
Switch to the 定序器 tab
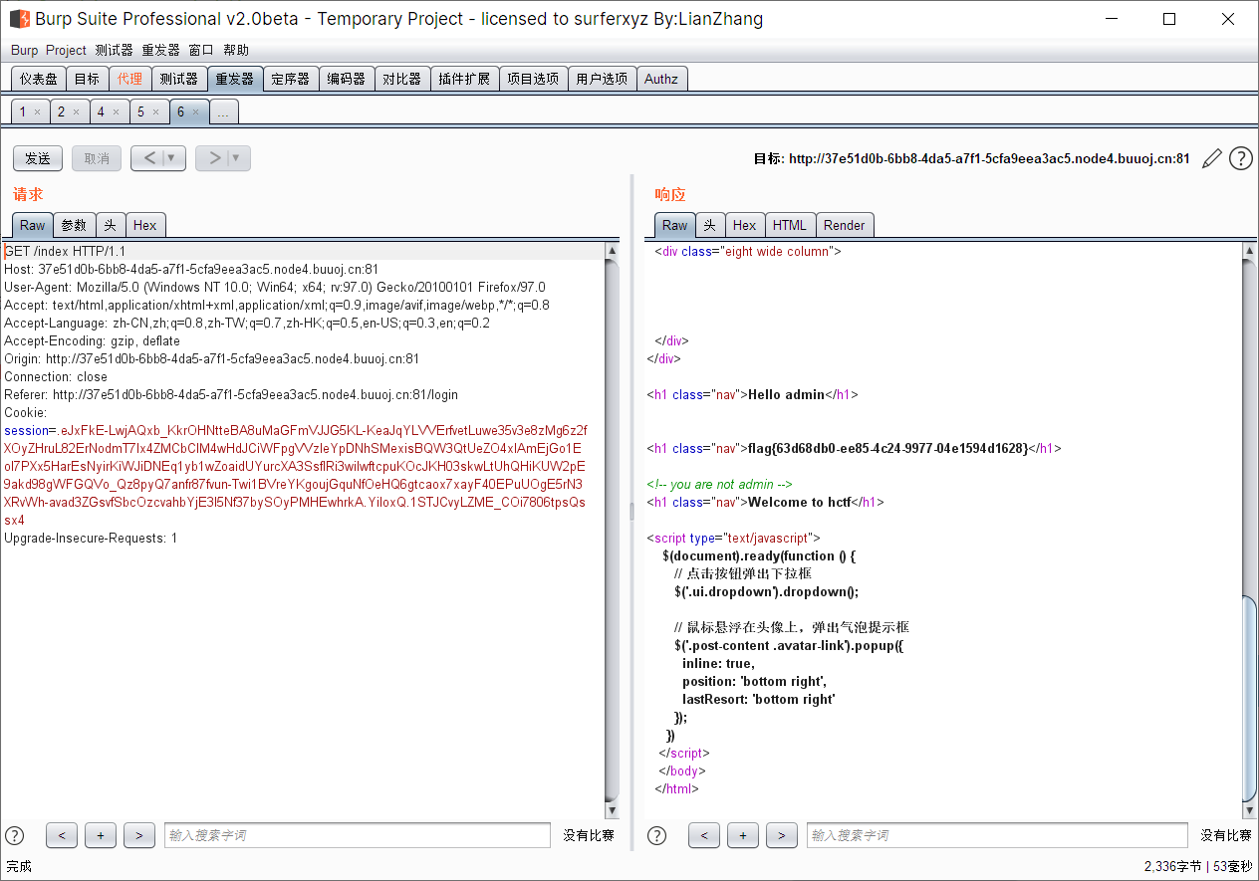click(x=291, y=79)
